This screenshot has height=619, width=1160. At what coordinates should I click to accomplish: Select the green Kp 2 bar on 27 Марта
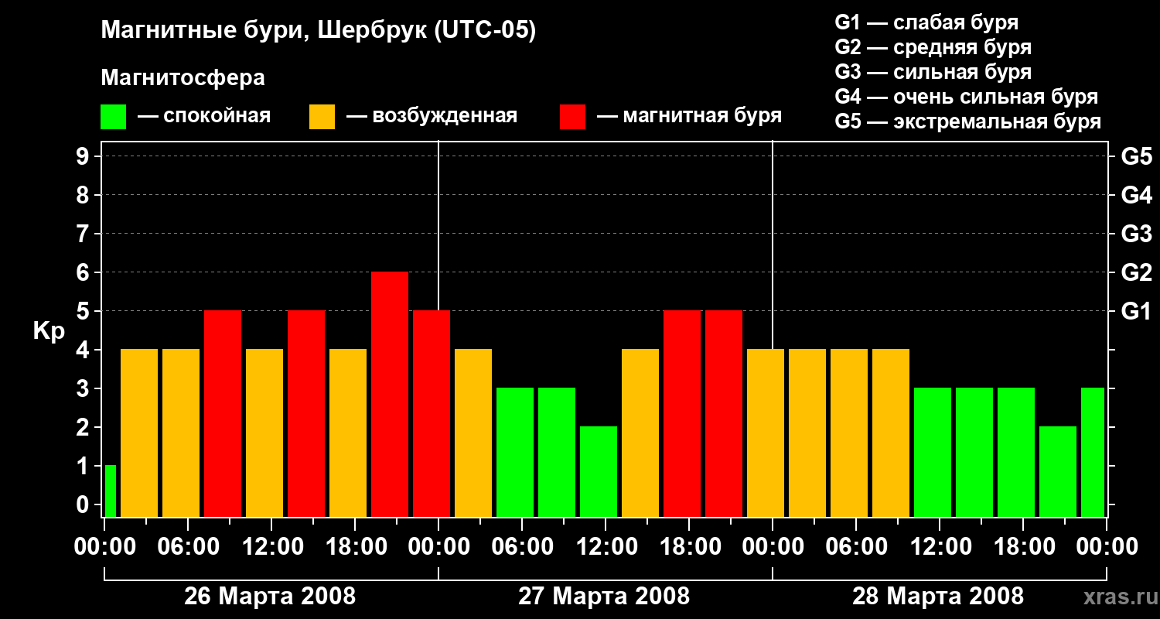599,472
